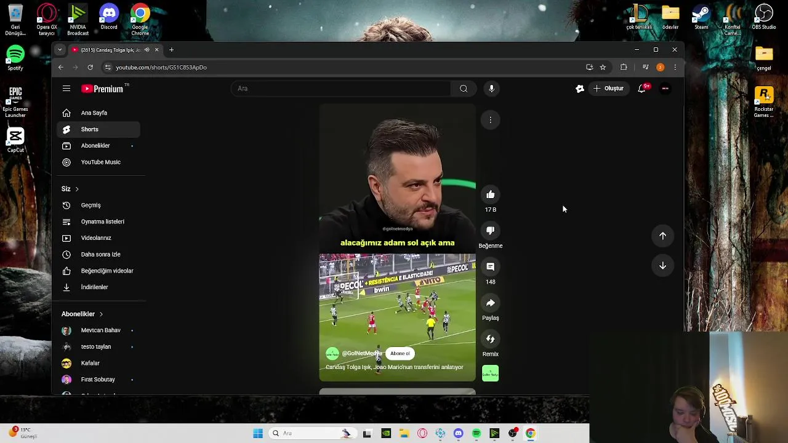Open the Chrome profile avatar
The height and width of the screenshot is (443, 788).
pos(660,67)
